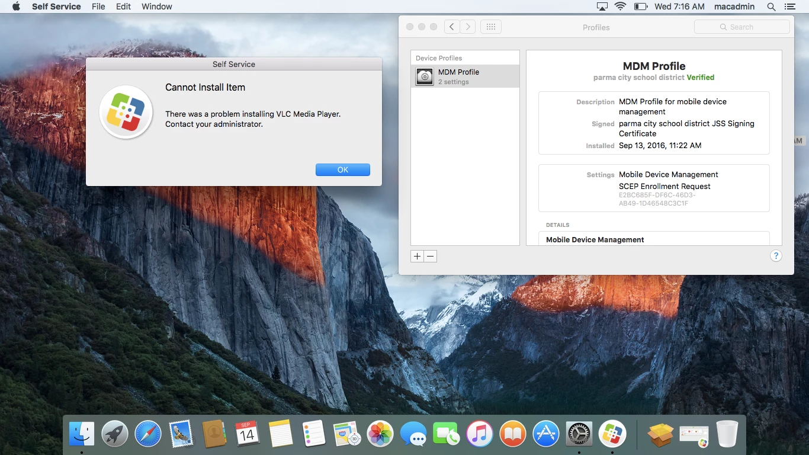Click the AirPlay display icon in menu bar

(x=602, y=7)
